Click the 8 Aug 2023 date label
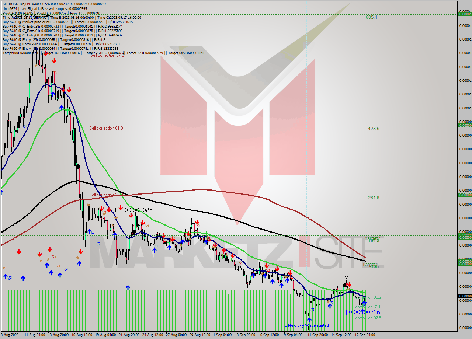Image resolution: width=472 pixels, height=339 pixels. tap(9, 335)
